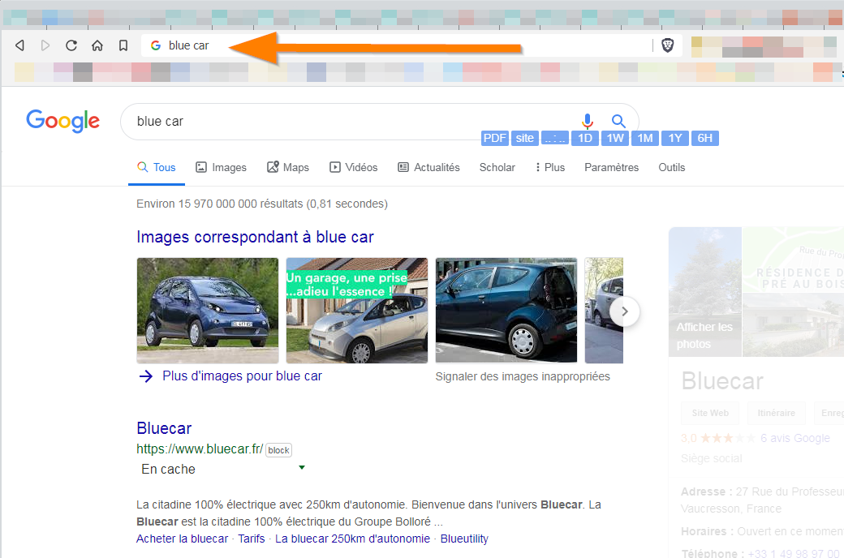The image size is (844, 558).
Task: Apply the site filter button
Action: [x=524, y=139]
